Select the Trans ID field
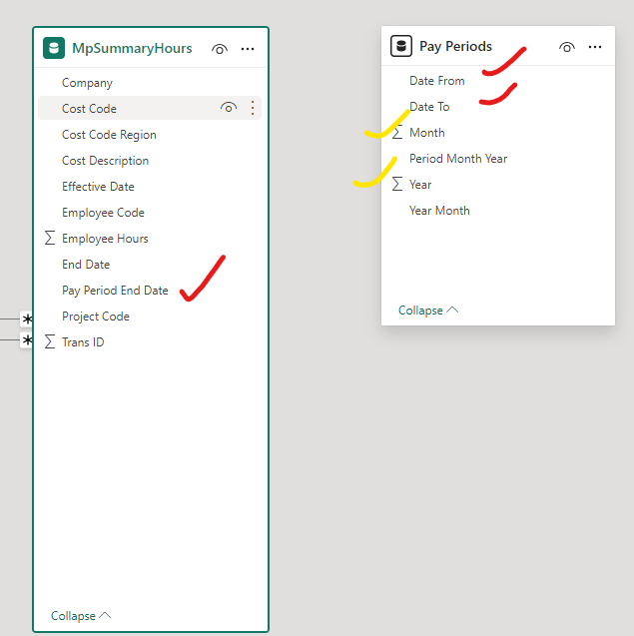The width and height of the screenshot is (634, 636). [83, 342]
